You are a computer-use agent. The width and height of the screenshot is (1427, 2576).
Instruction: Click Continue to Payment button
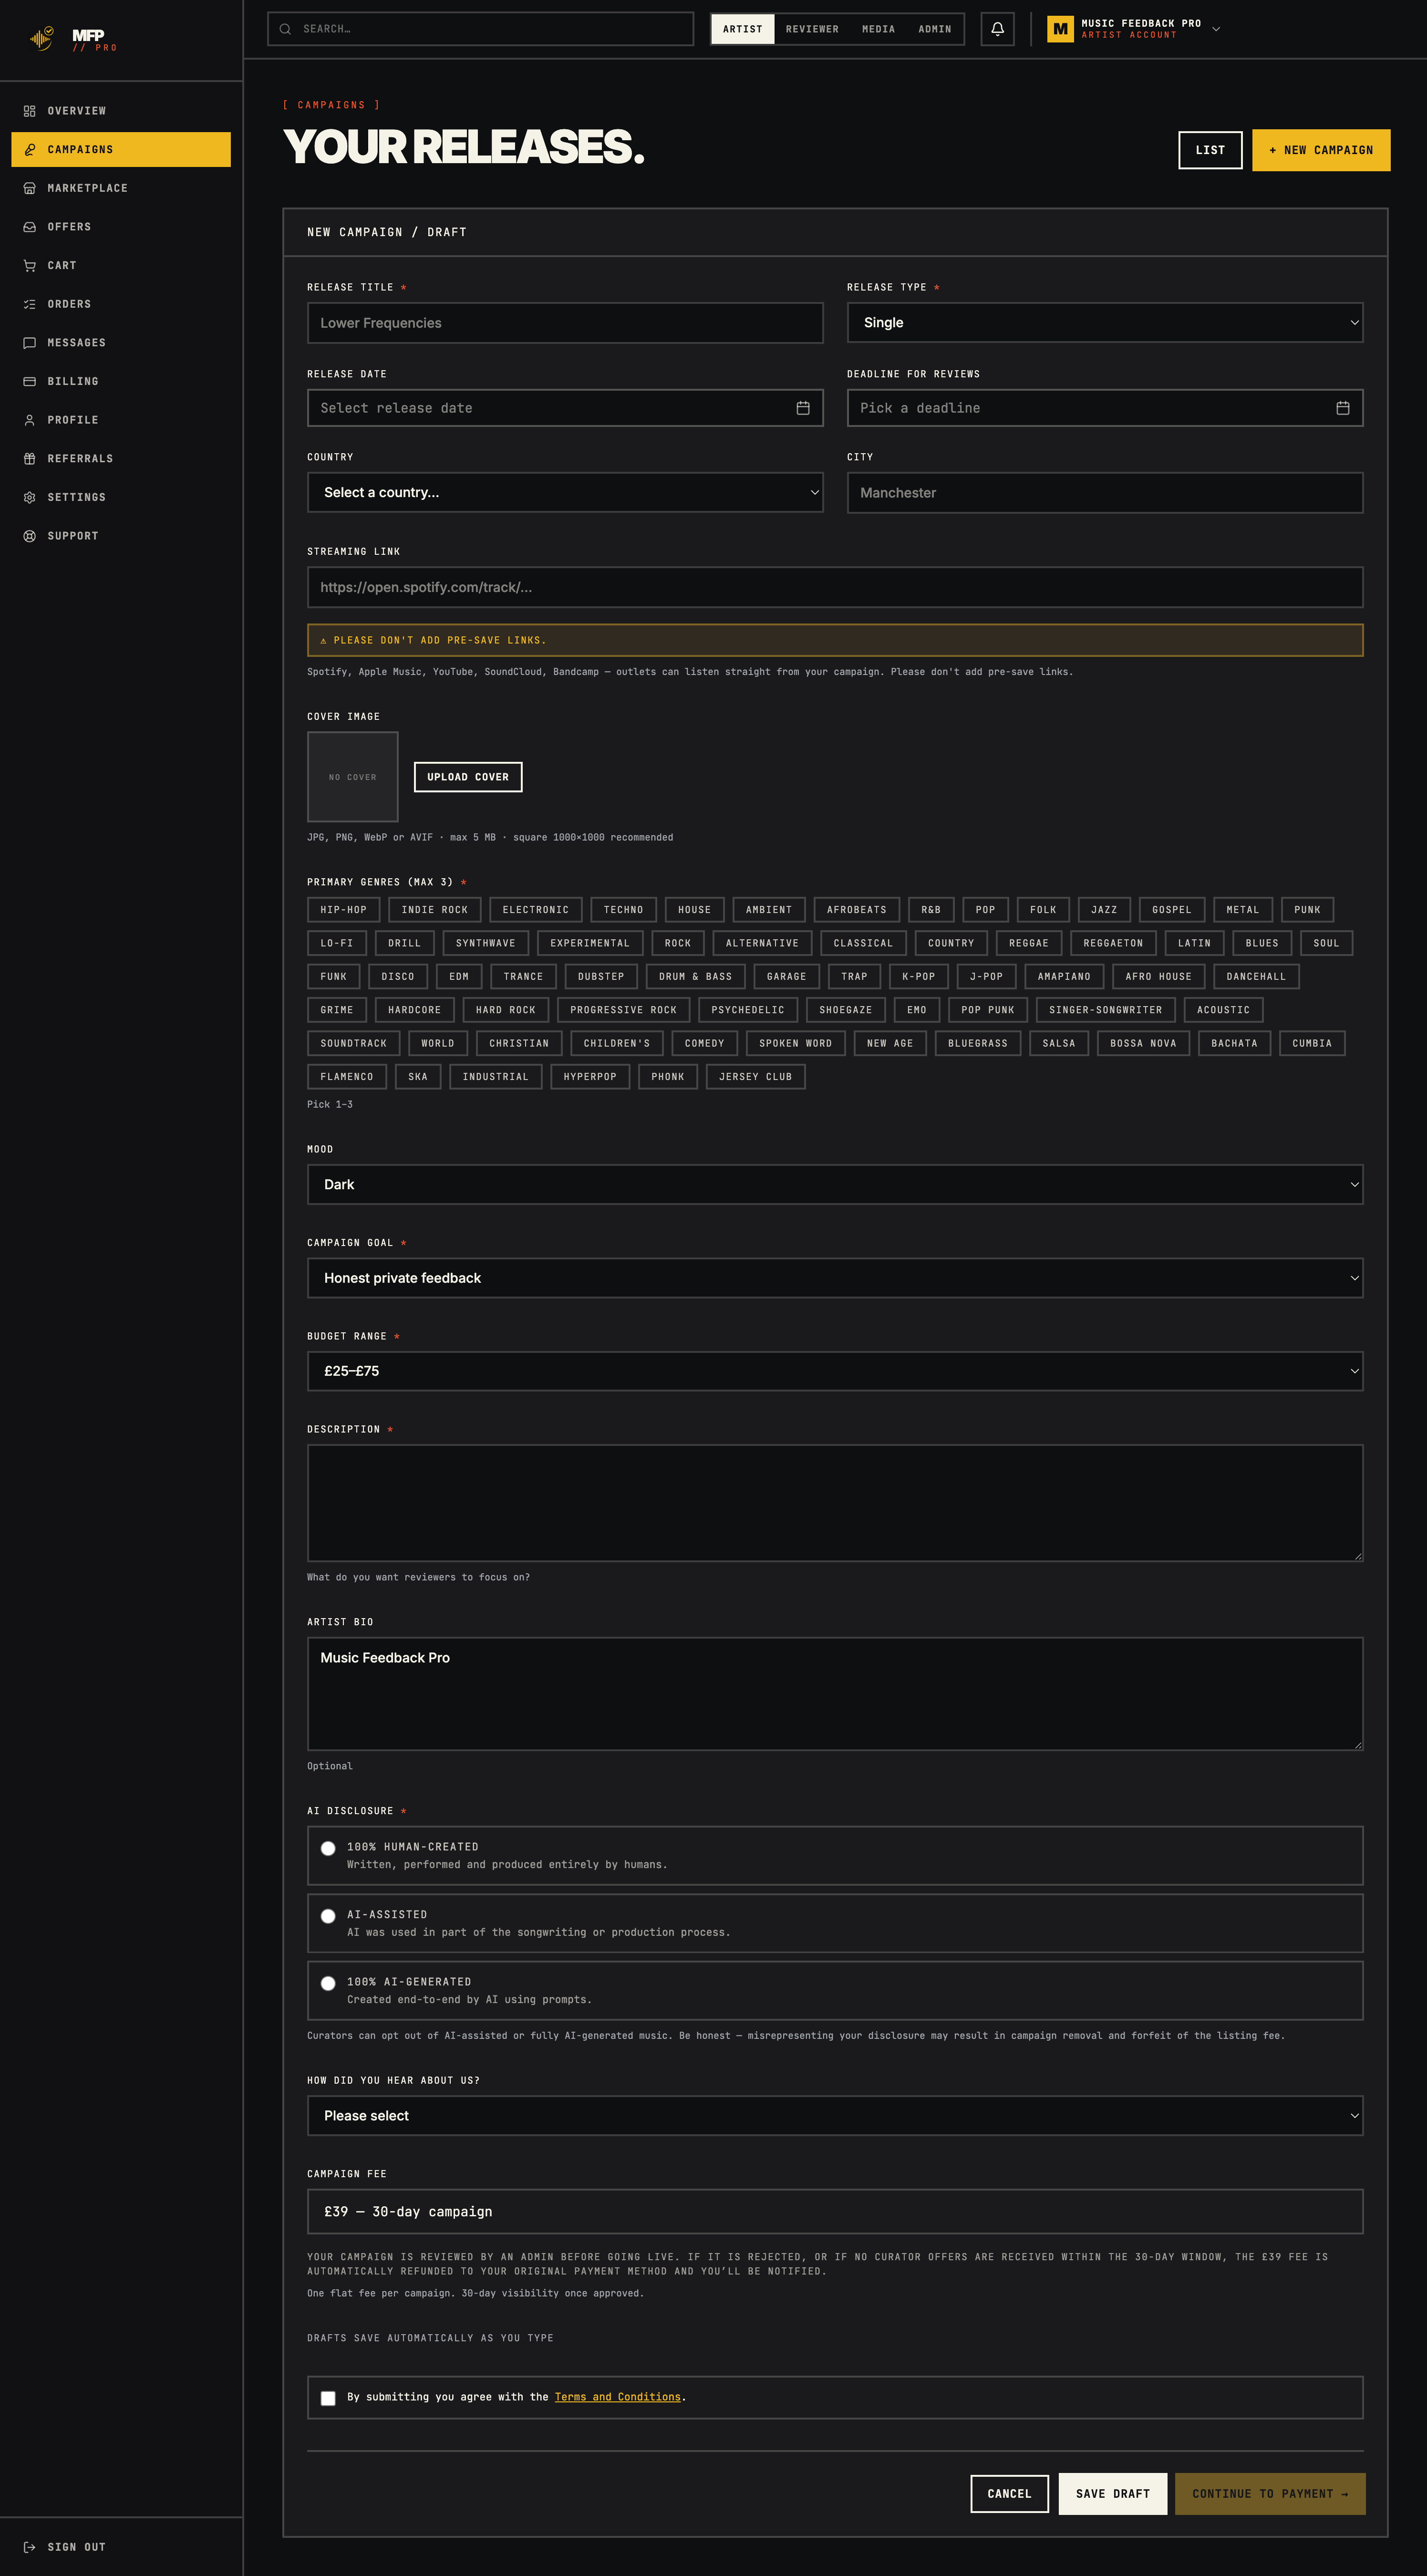click(x=1270, y=2494)
